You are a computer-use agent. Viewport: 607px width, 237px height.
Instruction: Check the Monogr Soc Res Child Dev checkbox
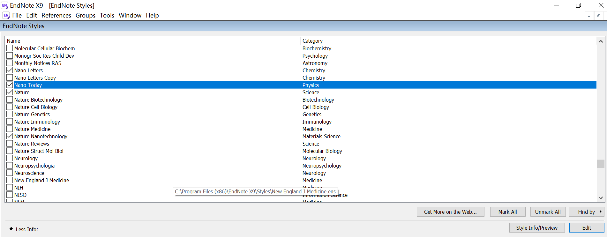pyautogui.click(x=10, y=55)
